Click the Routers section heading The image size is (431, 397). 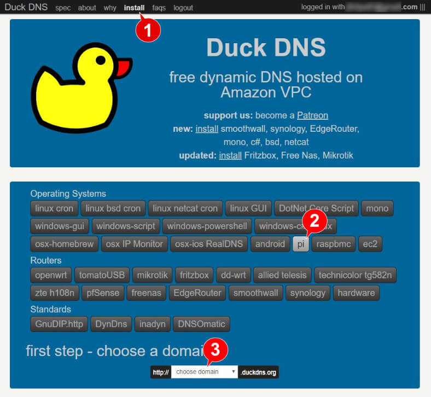46,260
